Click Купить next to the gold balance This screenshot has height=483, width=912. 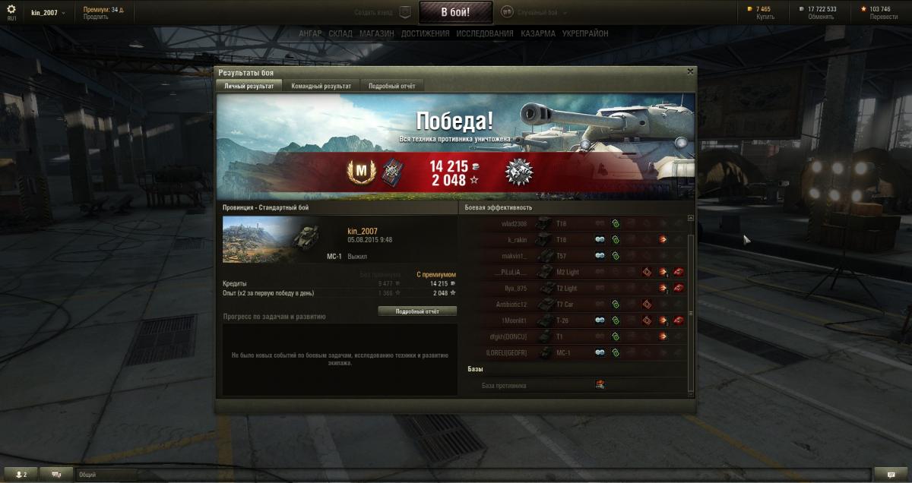click(765, 17)
